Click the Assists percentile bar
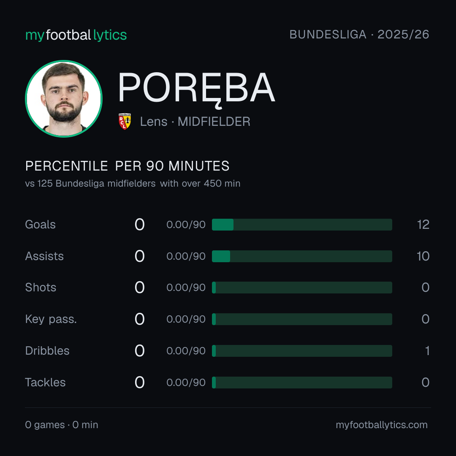Viewport: 456px width, 456px height. tap(302, 256)
